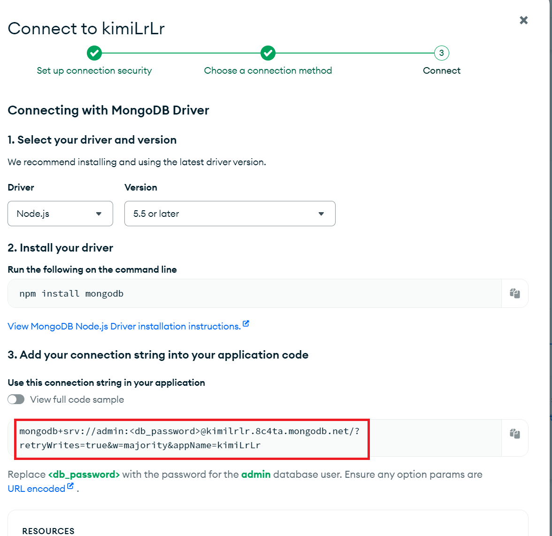Select the Connect step number 3

(441, 53)
